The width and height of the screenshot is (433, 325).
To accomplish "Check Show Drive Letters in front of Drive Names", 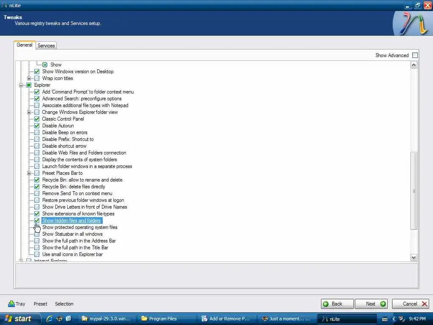I will click(37, 207).
